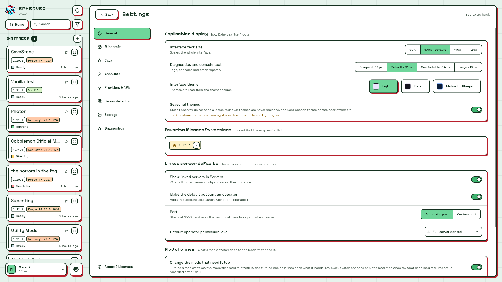Focus the Search instances field

pos(50,24)
